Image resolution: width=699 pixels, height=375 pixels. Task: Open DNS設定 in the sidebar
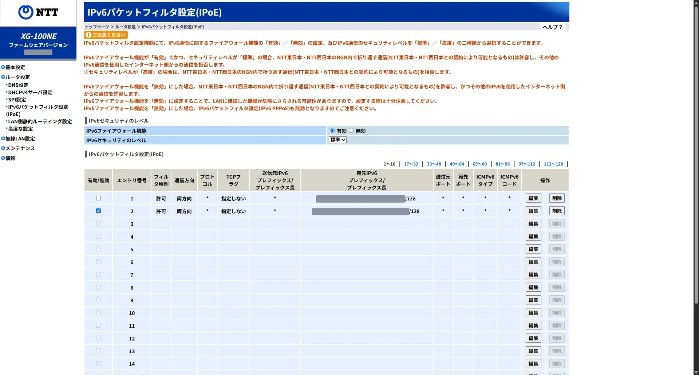point(18,85)
